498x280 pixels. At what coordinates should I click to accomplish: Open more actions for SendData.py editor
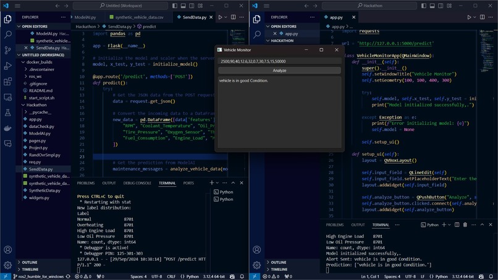242,17
